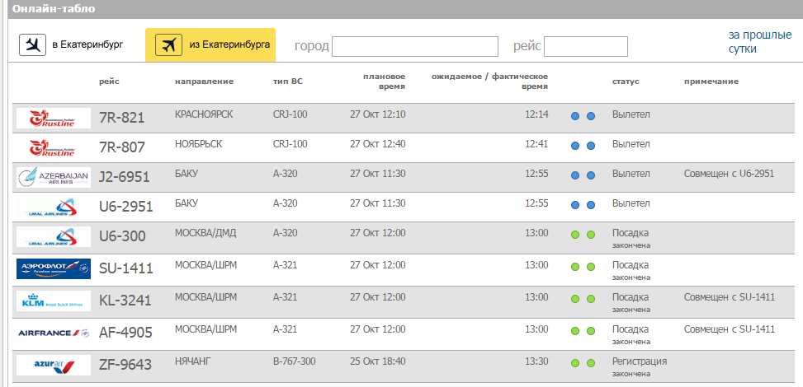Click Azerbaijan Airlines logo for J2-6951
Screen dimensions: 803x387
coord(53,177)
